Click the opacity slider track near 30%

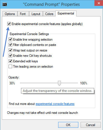[22, 83]
